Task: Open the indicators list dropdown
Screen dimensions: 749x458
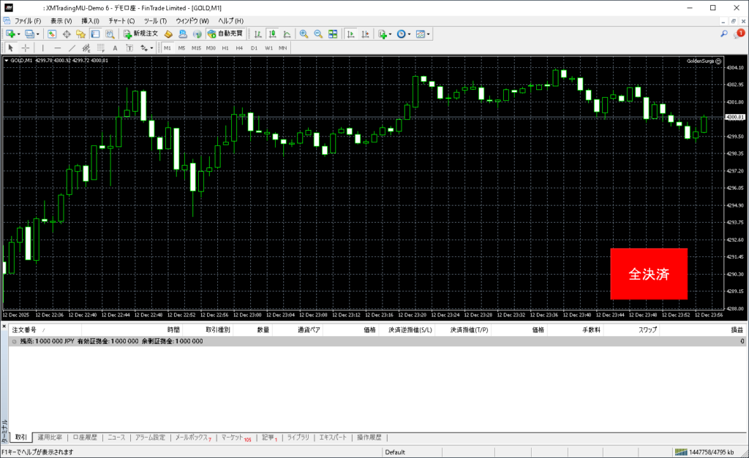Action: [x=391, y=34]
